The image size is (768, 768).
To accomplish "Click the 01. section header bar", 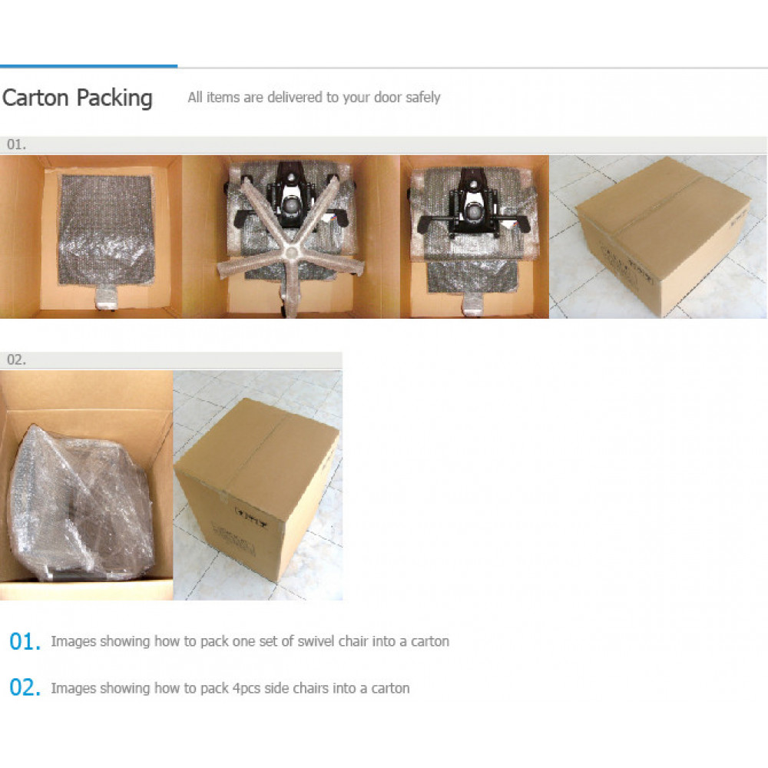I will [x=383, y=145].
